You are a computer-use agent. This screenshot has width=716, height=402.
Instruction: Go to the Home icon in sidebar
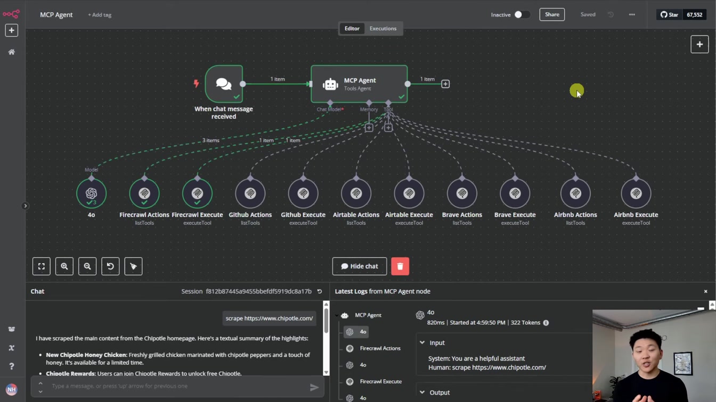(11, 52)
